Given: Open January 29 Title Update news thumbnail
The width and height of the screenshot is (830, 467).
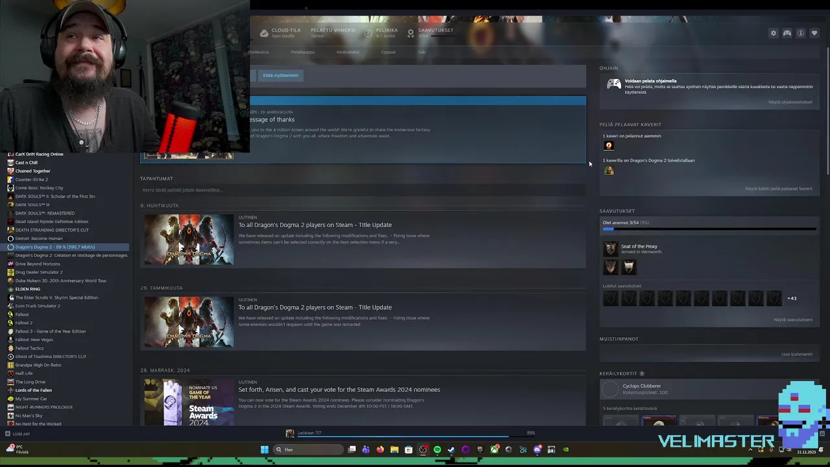Looking at the screenshot, I should (x=188, y=322).
